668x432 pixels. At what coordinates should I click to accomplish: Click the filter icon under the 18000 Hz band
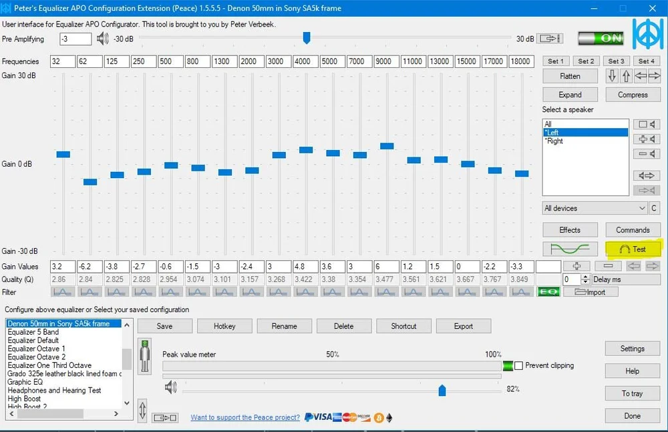(520, 292)
